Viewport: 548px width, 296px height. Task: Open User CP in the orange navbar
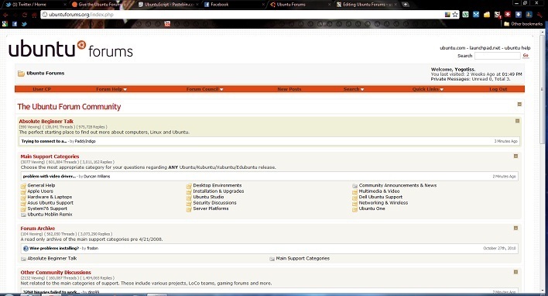[42, 89]
